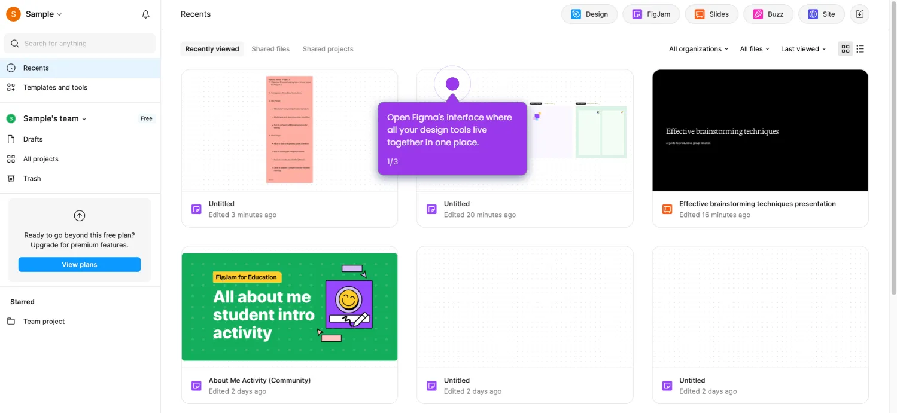Click 'Effective brainstorming techniques presentation' title
This screenshot has width=897, height=413.
758,204
